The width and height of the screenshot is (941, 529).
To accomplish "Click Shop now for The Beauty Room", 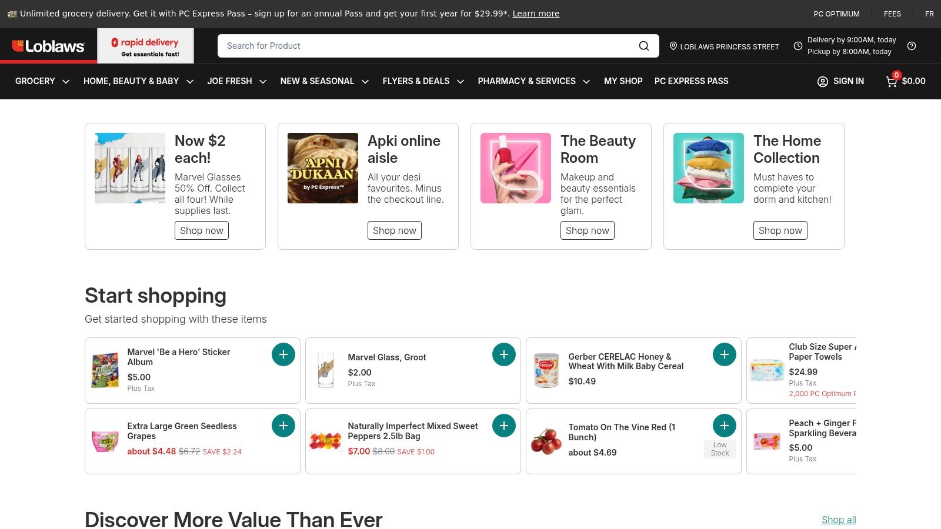I will 587,230.
